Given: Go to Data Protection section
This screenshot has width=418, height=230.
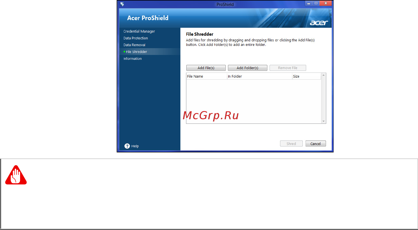Looking at the screenshot, I should pyautogui.click(x=136, y=38).
